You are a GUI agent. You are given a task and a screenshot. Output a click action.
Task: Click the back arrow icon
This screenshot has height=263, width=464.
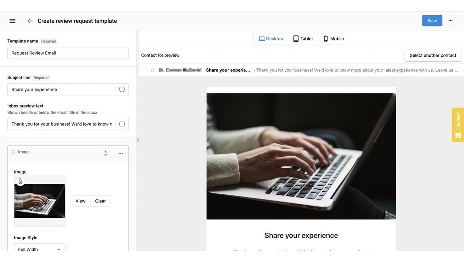click(30, 21)
